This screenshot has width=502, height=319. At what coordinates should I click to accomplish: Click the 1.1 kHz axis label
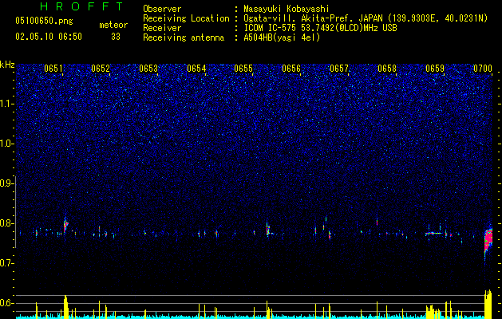click(x=7, y=104)
